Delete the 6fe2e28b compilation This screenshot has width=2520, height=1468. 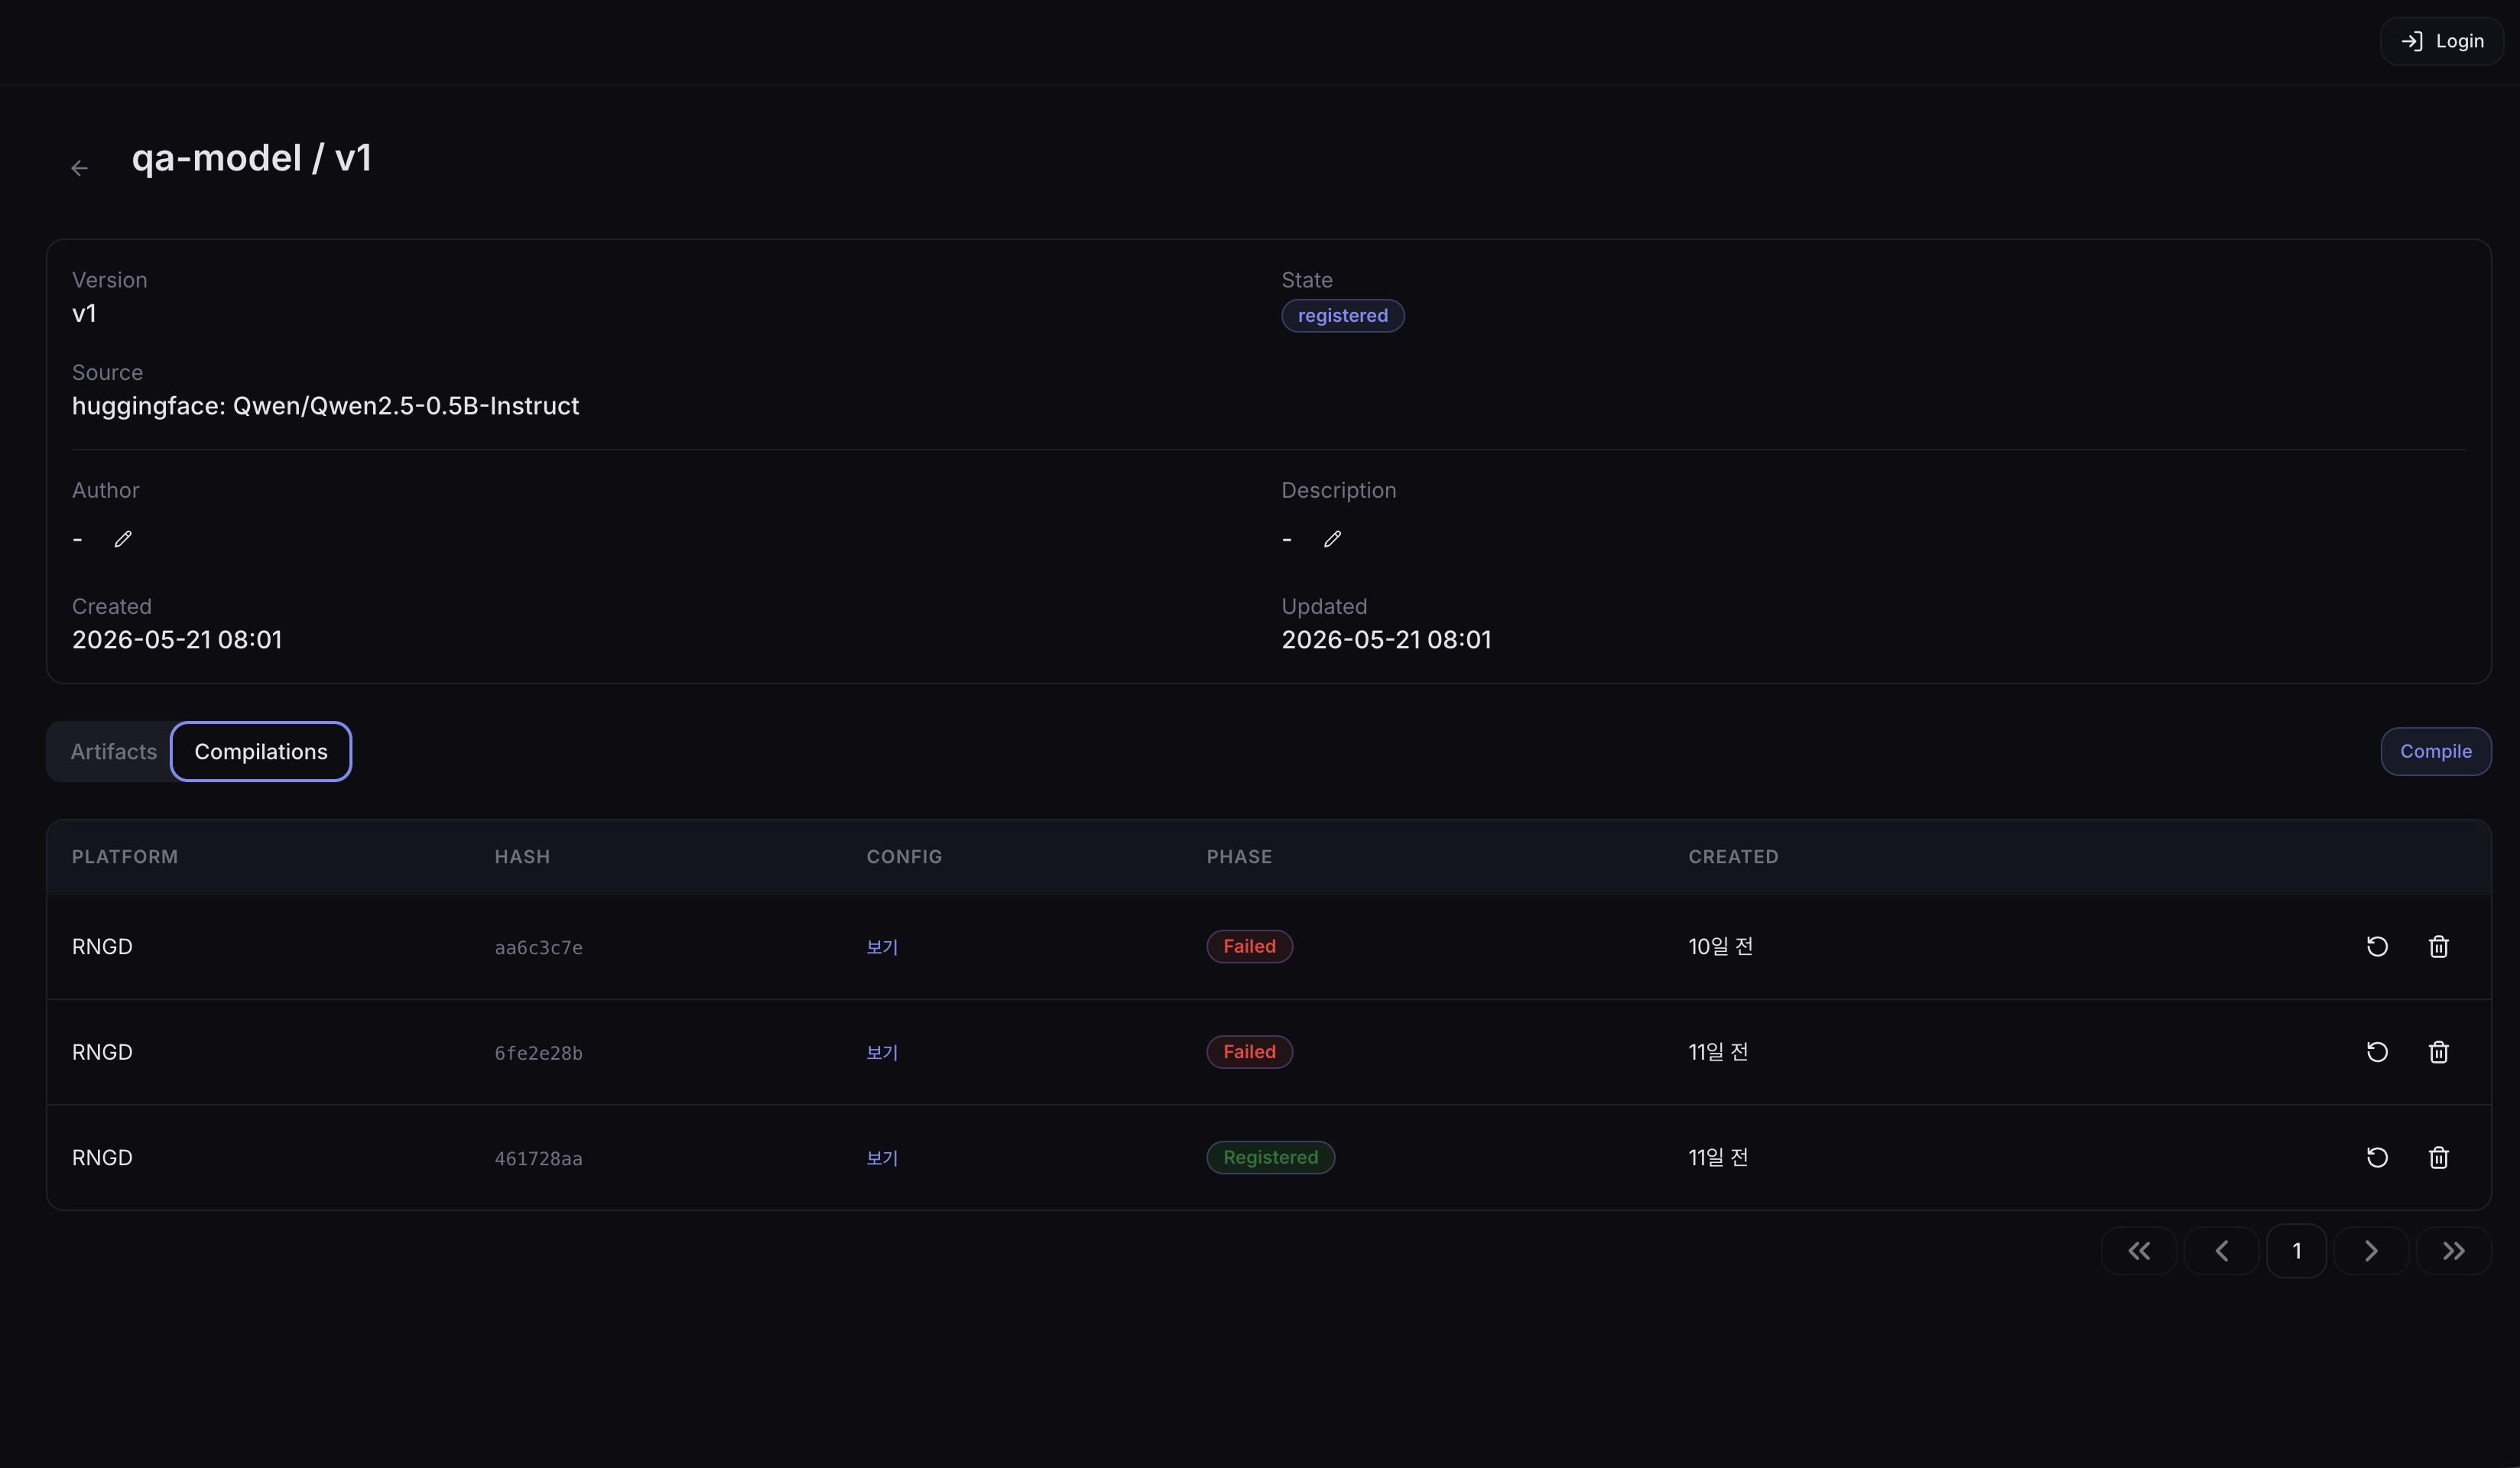point(2438,1052)
